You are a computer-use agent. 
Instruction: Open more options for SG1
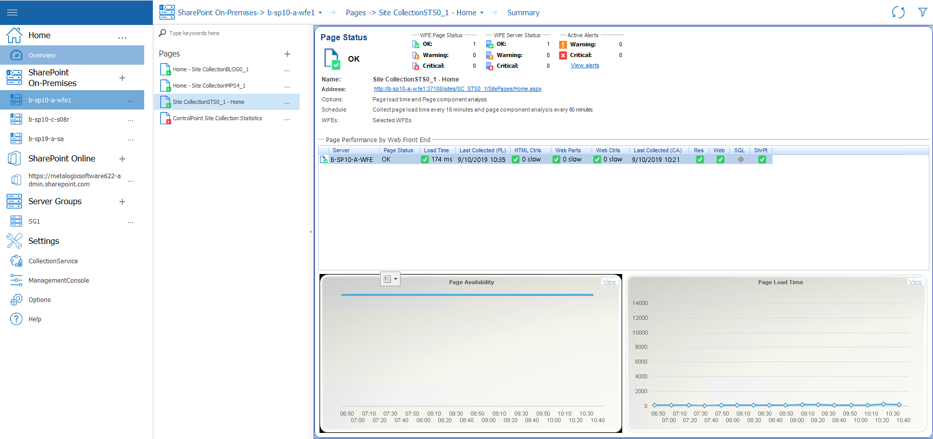pyautogui.click(x=131, y=222)
